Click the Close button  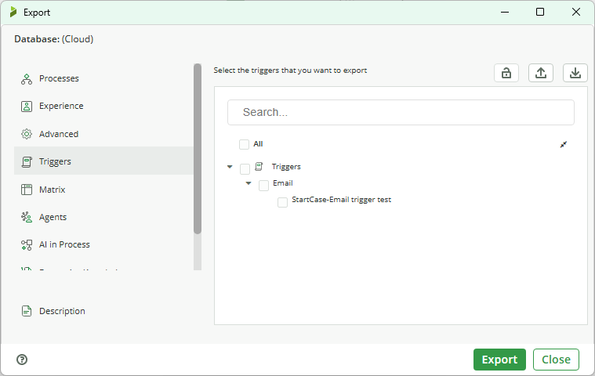556,360
